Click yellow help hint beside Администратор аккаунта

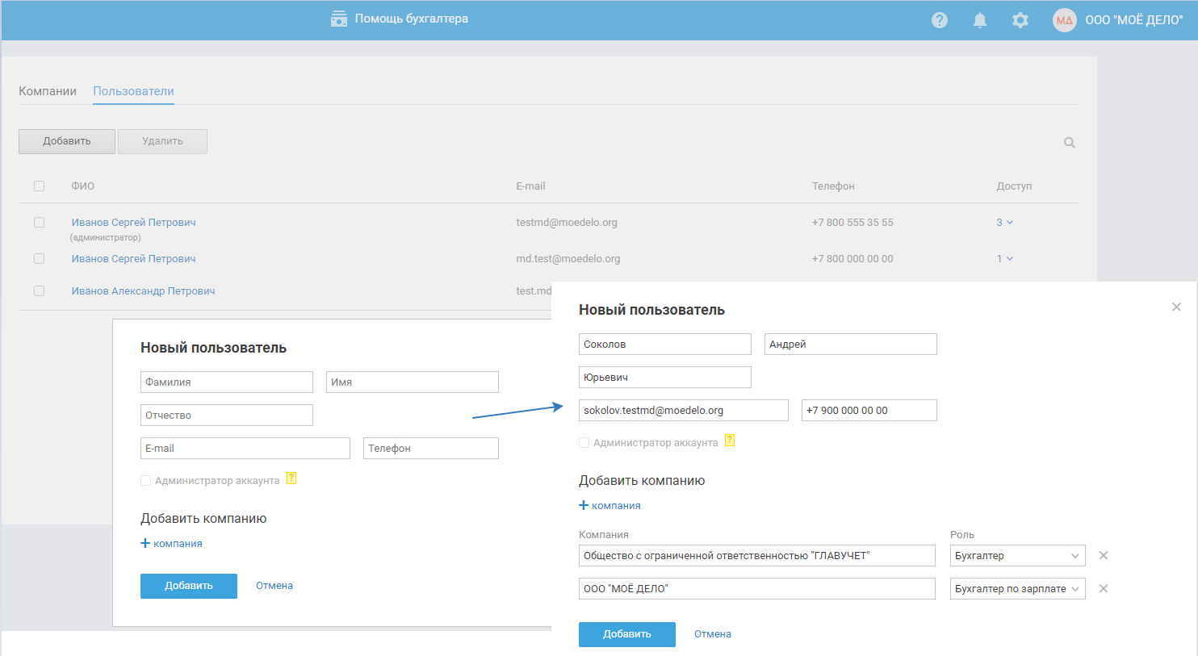tap(729, 441)
